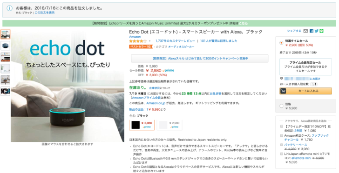Check the バッテリーベース accessory checkbox
The width and height of the screenshot is (339, 173).
coord(281,145)
